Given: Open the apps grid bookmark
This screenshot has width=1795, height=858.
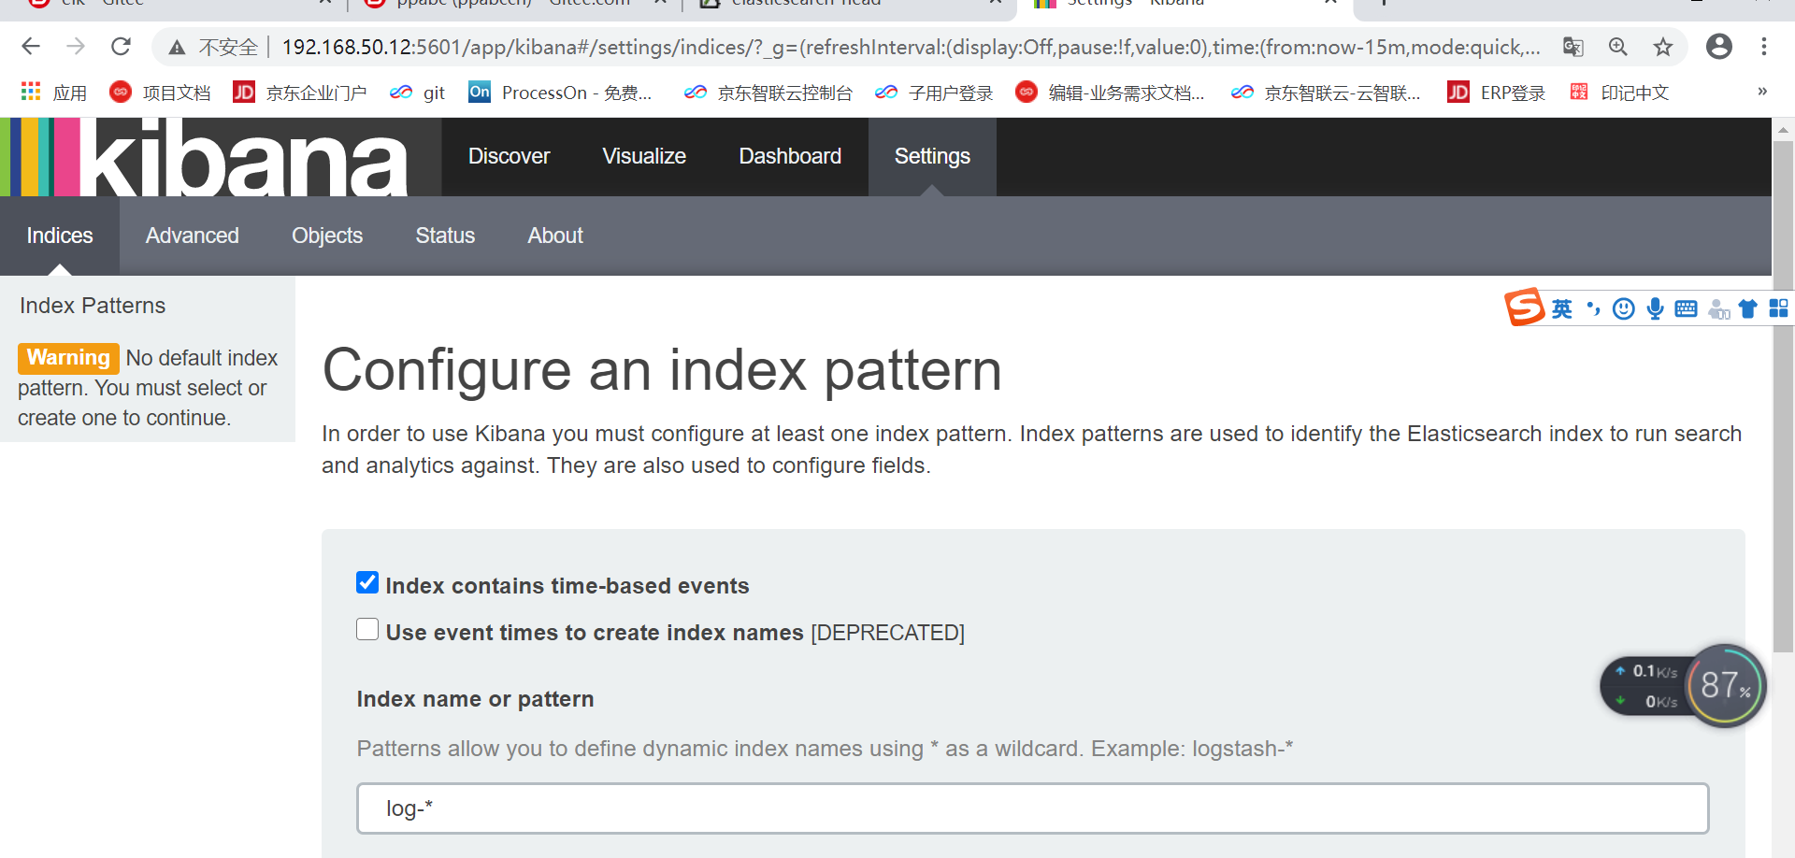Looking at the screenshot, I should pyautogui.click(x=53, y=93).
